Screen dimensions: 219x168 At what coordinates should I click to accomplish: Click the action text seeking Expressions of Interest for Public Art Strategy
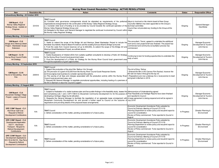[85, 57]
